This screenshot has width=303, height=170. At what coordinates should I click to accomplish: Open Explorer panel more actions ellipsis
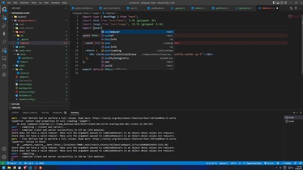pyautogui.click(x=66, y=8)
